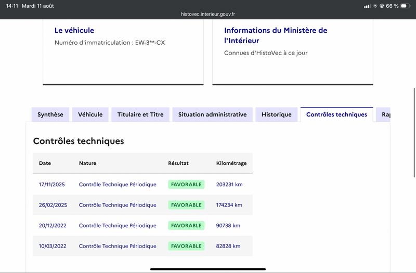The height and width of the screenshot is (273, 416).
Task: Tap the home indicator bar at bottom
Action: point(208,269)
